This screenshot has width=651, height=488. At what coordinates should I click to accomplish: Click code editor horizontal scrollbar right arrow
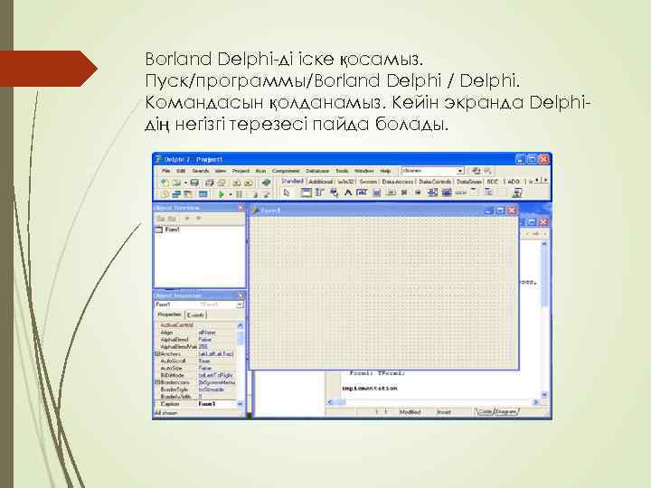[x=535, y=402]
